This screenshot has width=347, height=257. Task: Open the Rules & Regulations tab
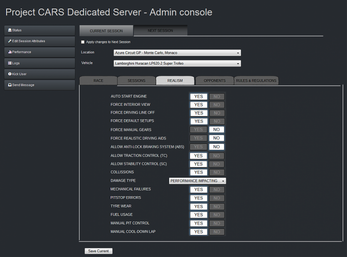[x=256, y=81]
